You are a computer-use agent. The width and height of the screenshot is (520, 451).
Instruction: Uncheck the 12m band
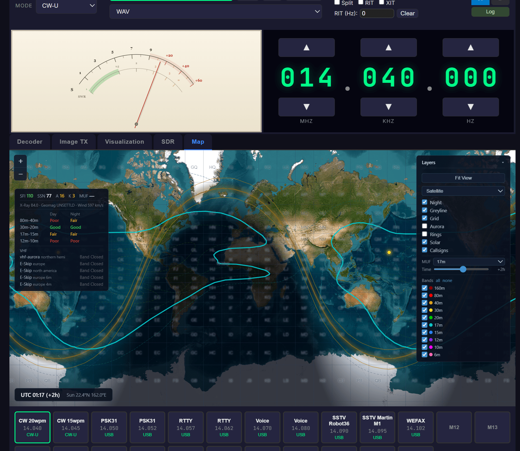425,339
